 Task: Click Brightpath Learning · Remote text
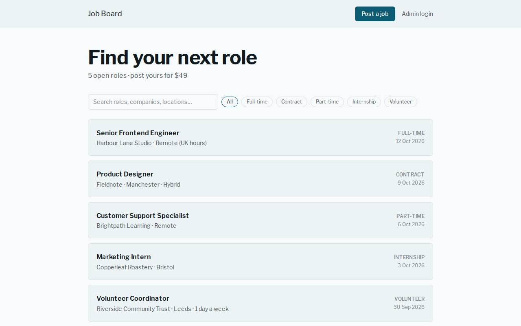(x=136, y=226)
